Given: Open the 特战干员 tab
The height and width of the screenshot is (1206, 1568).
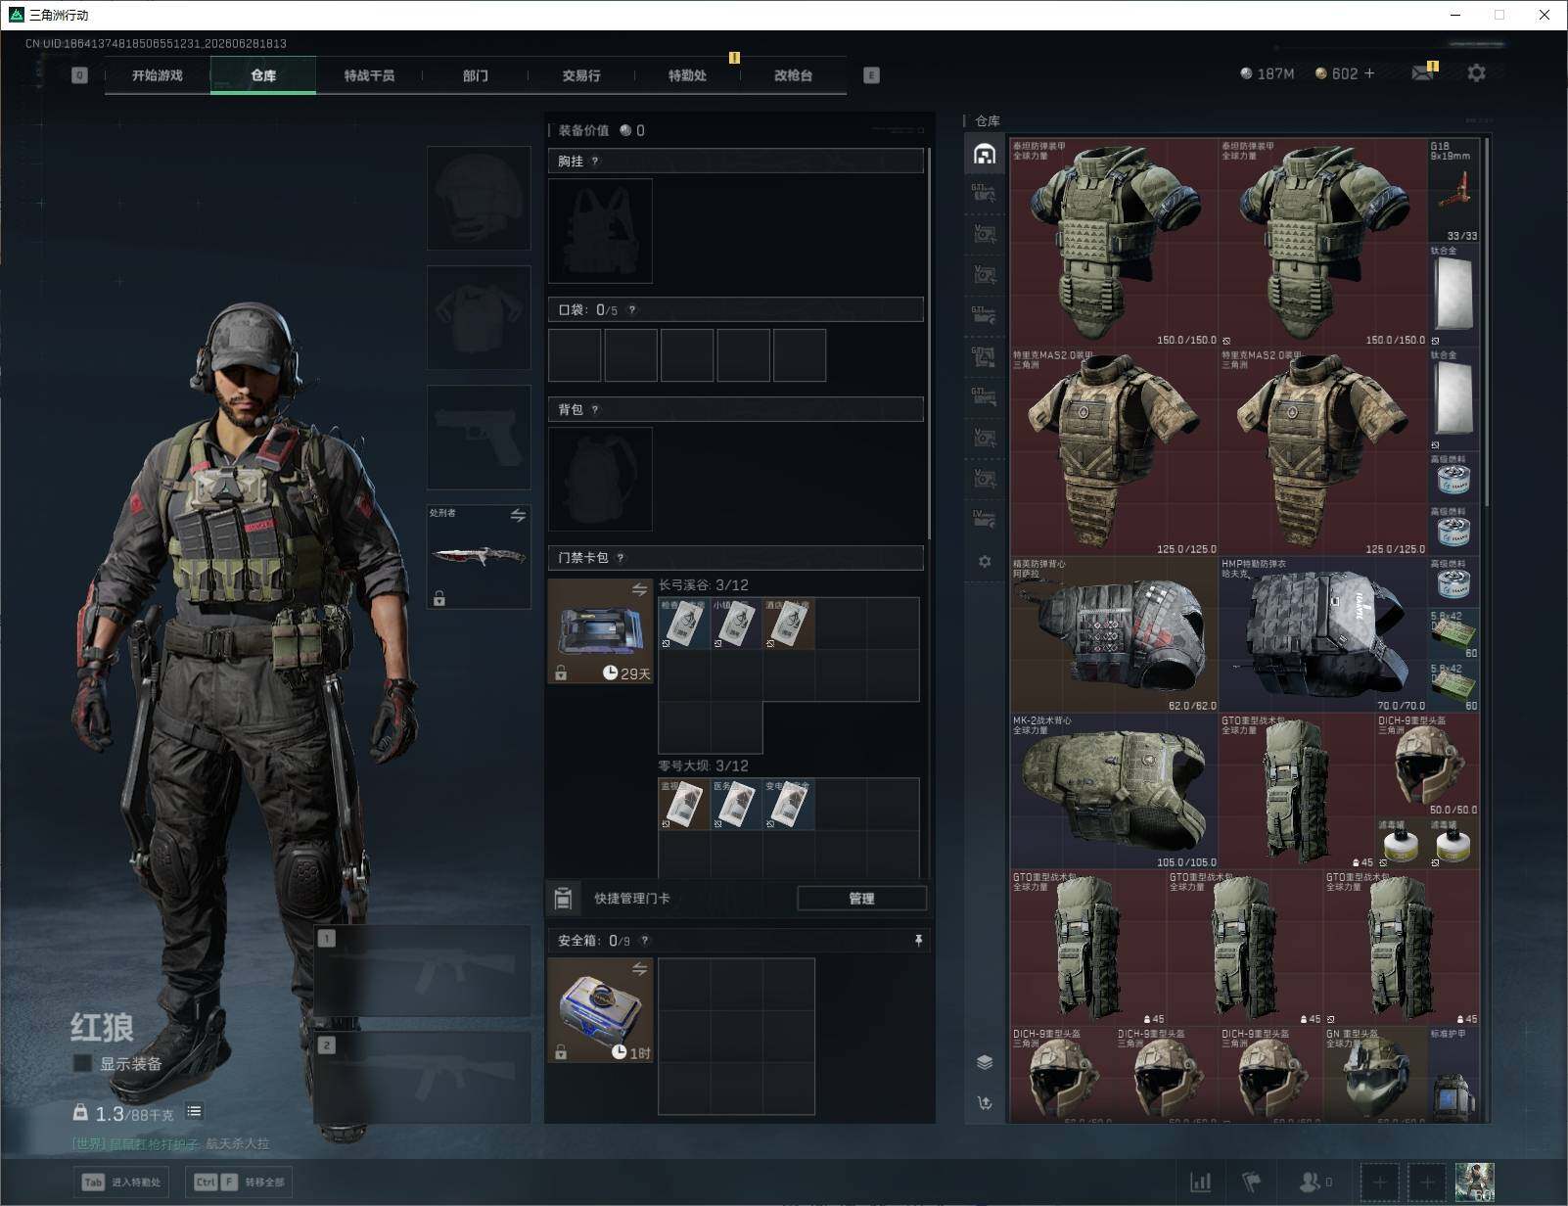Looking at the screenshot, I should [x=369, y=75].
